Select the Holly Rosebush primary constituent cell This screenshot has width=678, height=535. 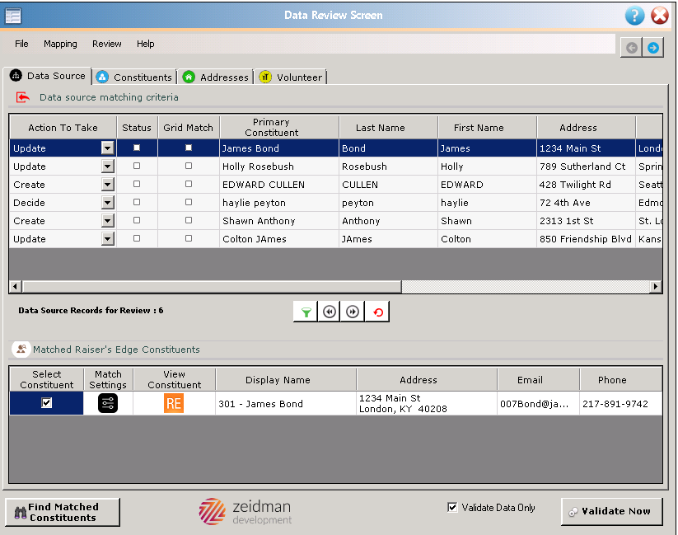click(279, 167)
